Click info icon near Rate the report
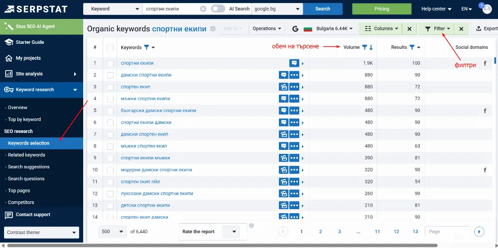The width and height of the screenshot is (498, 248). coord(251,226)
